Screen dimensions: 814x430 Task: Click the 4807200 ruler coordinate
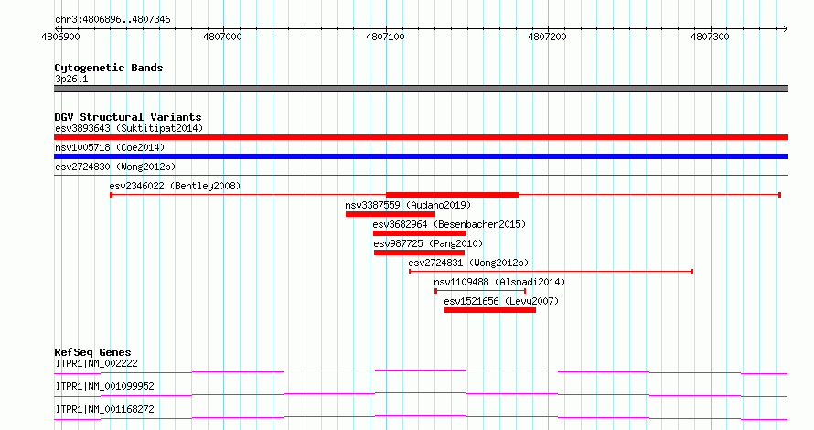[x=547, y=37]
